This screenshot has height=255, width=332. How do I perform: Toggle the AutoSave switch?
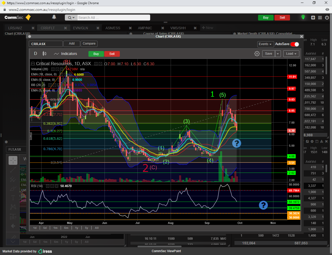[x=294, y=44]
